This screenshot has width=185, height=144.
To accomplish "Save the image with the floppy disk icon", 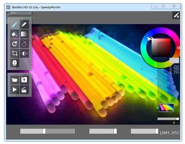I will pyautogui.click(x=24, y=80).
